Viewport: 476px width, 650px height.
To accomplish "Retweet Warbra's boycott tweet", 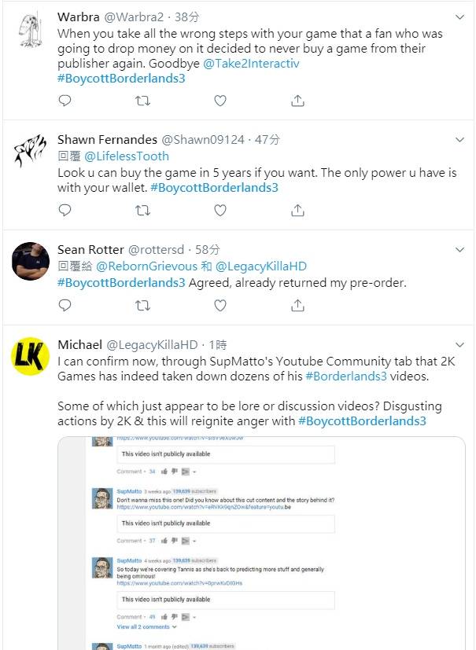I will pyautogui.click(x=142, y=101).
